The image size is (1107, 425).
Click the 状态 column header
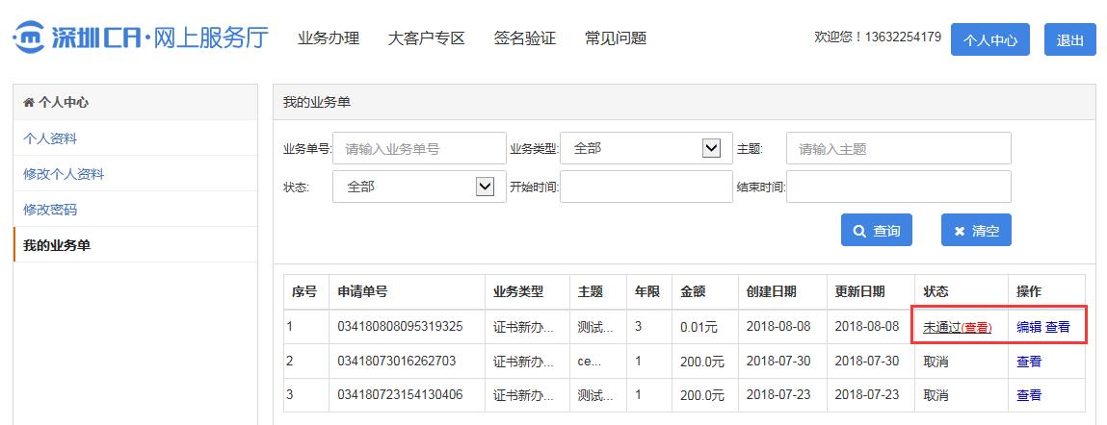pyautogui.click(x=936, y=291)
